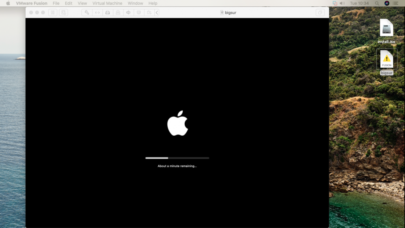Click the camera device toolbar icon

[118, 13]
